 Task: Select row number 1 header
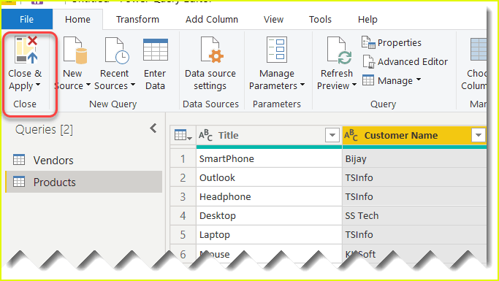tap(183, 158)
